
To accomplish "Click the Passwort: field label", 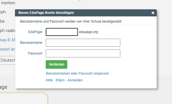I will pyautogui.click(x=36, y=53).
